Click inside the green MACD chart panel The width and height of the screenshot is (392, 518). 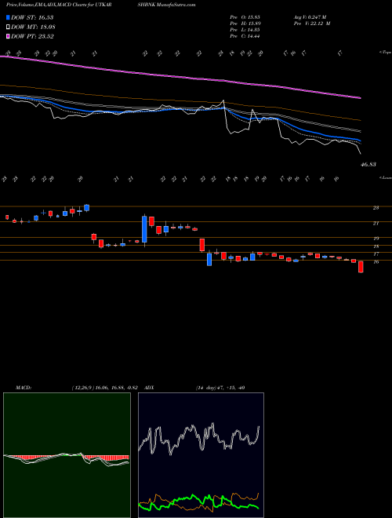pos(67,455)
